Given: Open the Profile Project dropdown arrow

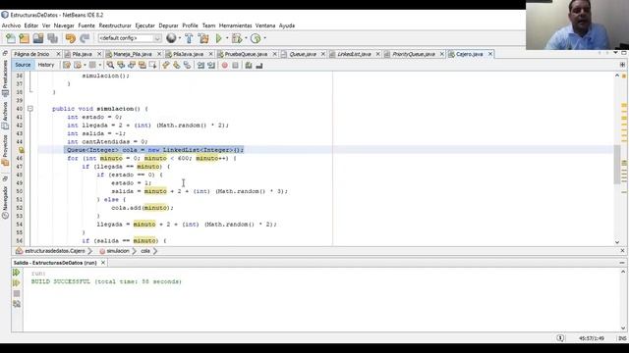Looking at the screenshot, I should coord(264,38).
